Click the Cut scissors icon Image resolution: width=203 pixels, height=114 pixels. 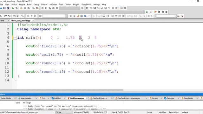(21, 8)
